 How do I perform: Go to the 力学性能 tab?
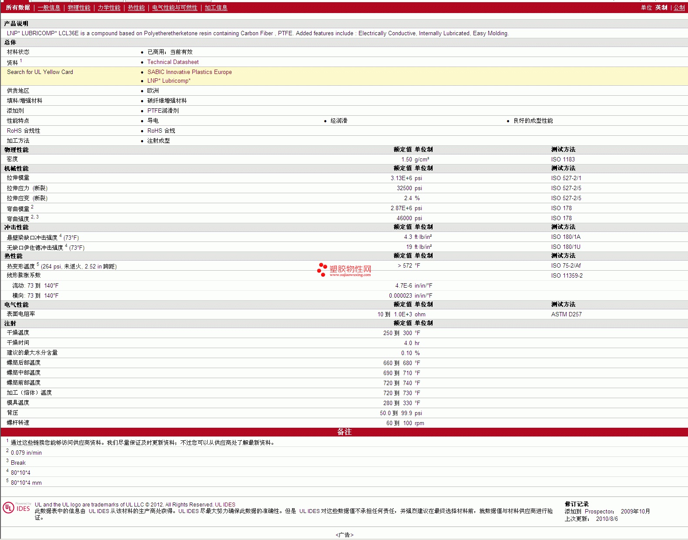pos(109,7)
